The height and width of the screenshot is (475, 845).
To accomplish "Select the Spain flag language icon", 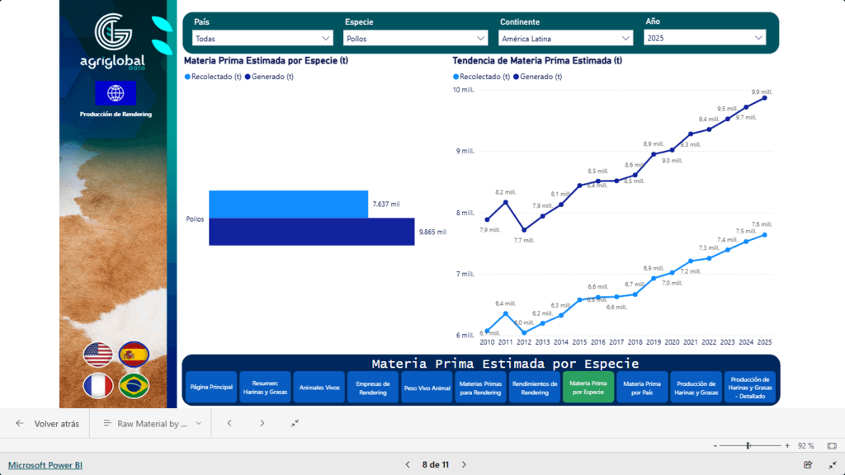I will click(x=134, y=355).
